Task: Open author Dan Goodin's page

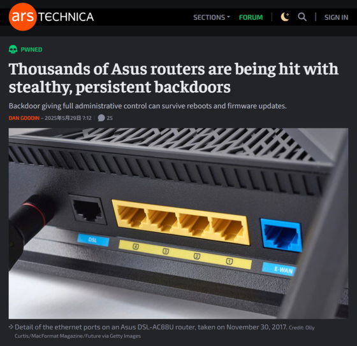Action: pyautogui.click(x=24, y=118)
